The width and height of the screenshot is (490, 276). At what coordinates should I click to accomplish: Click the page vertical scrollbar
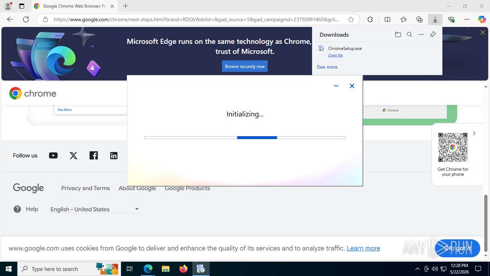(486, 223)
